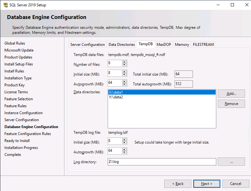Open the MaxDOP tab

tap(164, 45)
